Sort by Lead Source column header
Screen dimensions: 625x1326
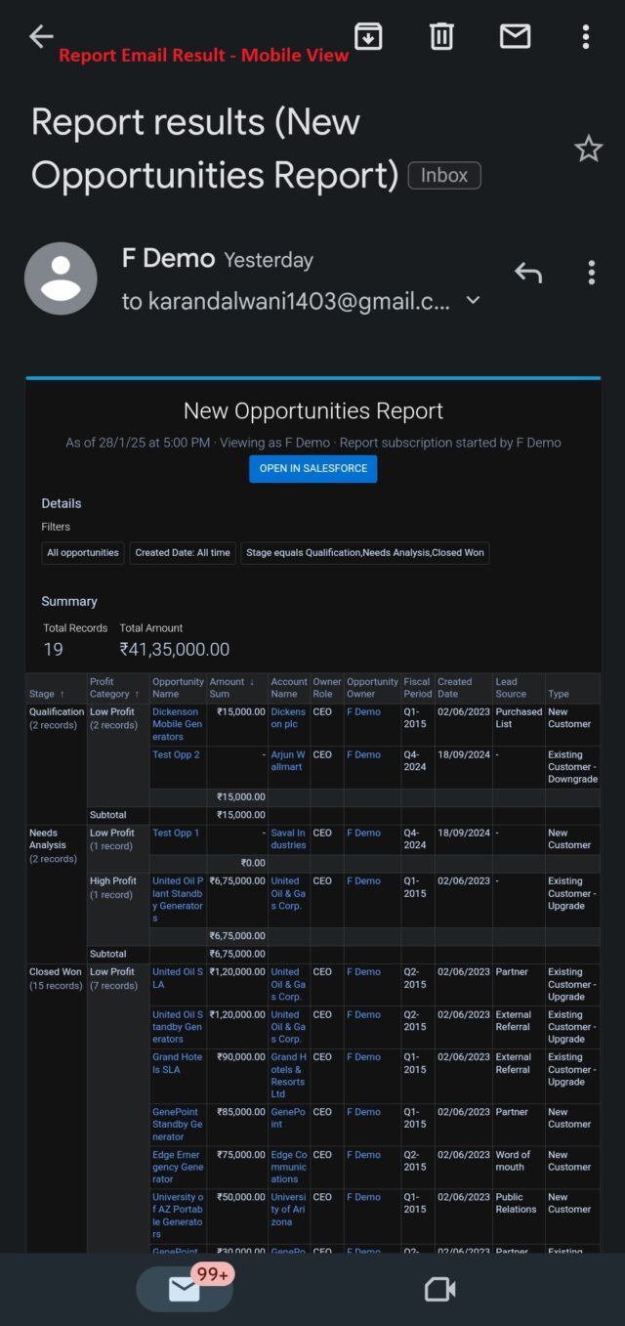(x=519, y=688)
